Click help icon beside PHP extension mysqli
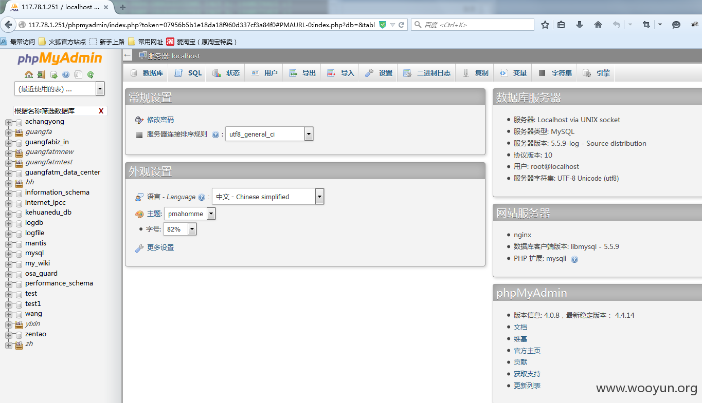The height and width of the screenshot is (403, 702). click(x=574, y=259)
